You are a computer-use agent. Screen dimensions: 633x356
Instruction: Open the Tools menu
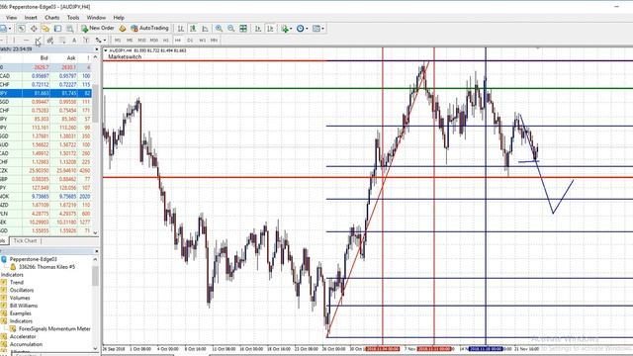tap(73, 18)
